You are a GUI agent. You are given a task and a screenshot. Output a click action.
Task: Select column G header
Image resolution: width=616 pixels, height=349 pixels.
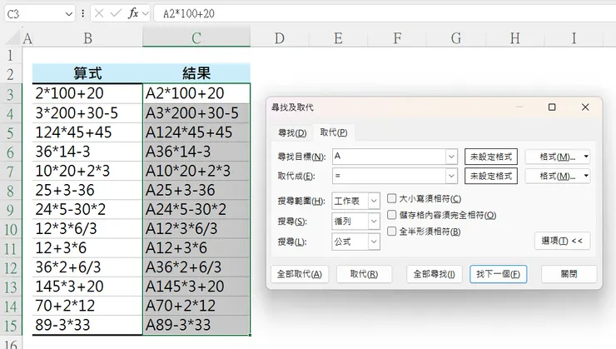click(x=456, y=38)
